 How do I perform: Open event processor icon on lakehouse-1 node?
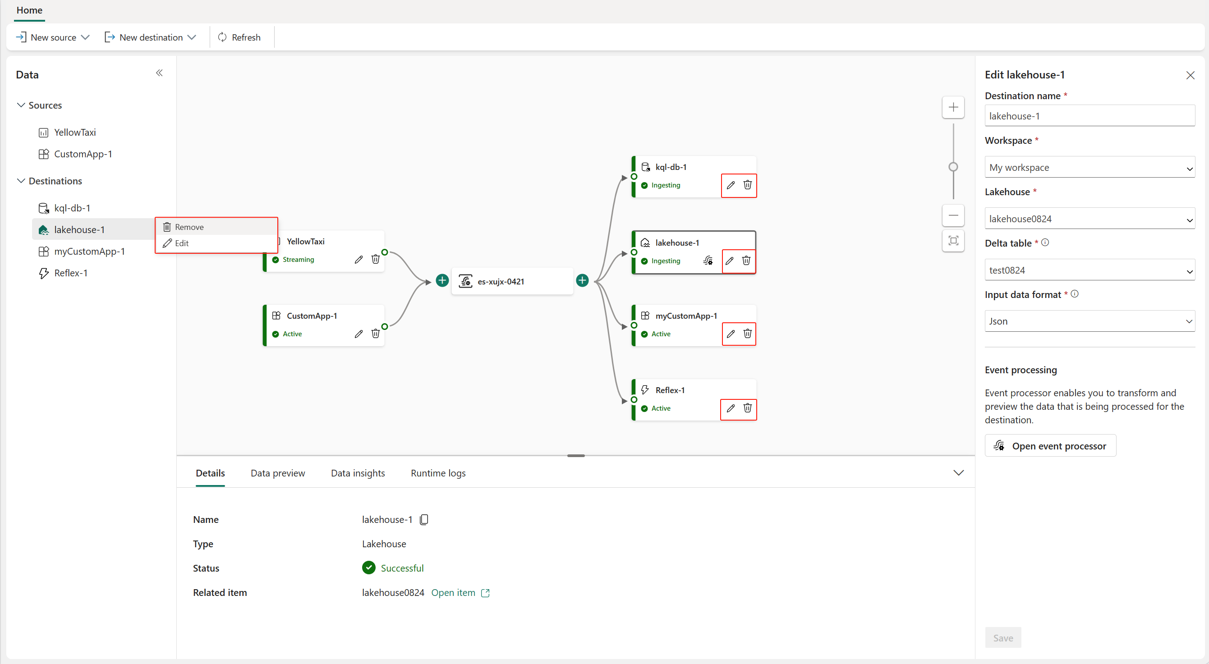point(708,261)
